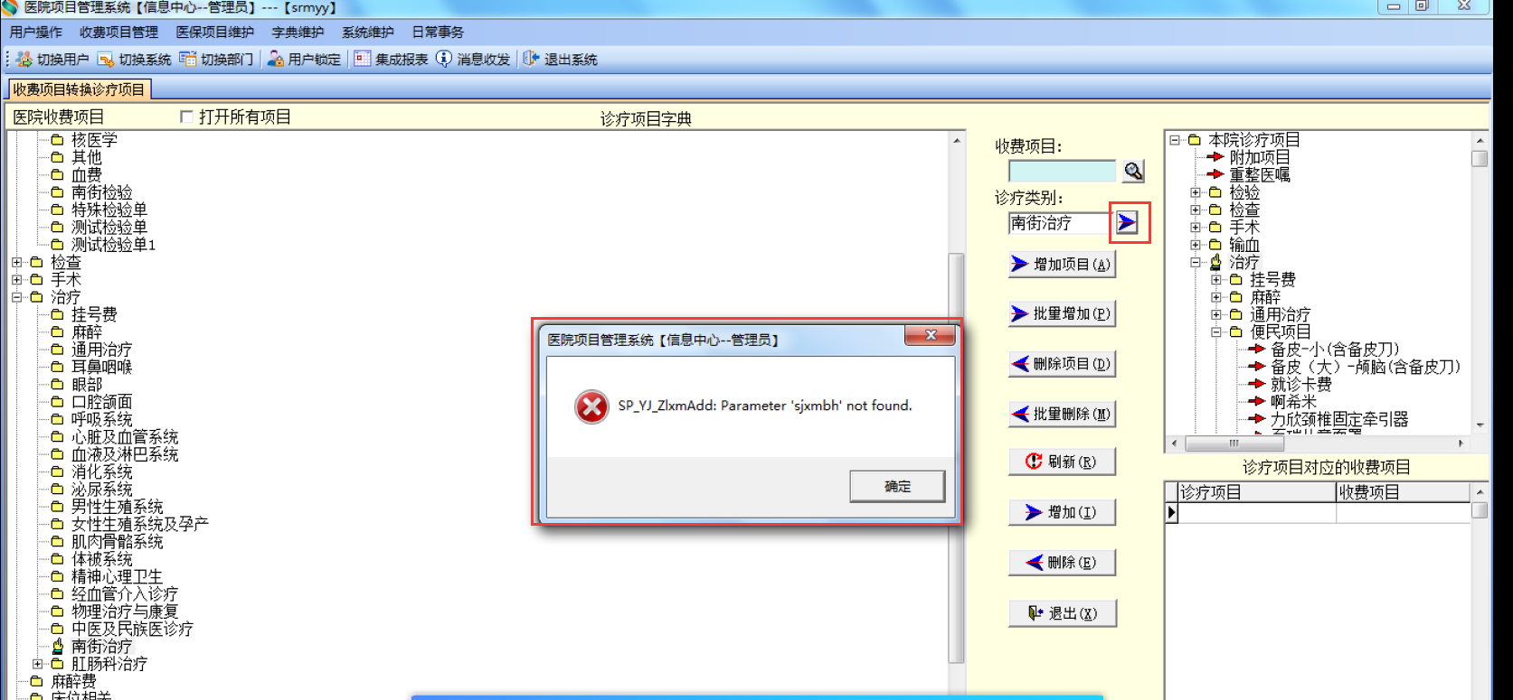1513x700 pixels.
Task: Collapse the 便民项目 folder in right tree
Action: [1216, 332]
